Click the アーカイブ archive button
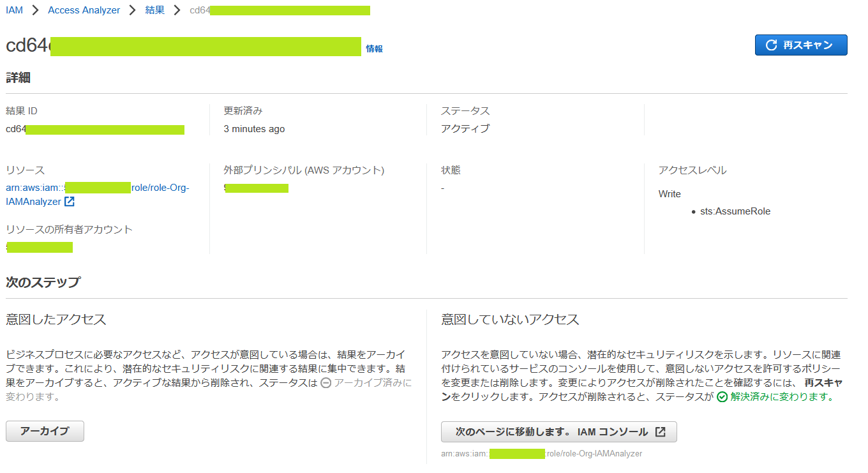This screenshot has width=868, height=473. pyautogui.click(x=45, y=432)
